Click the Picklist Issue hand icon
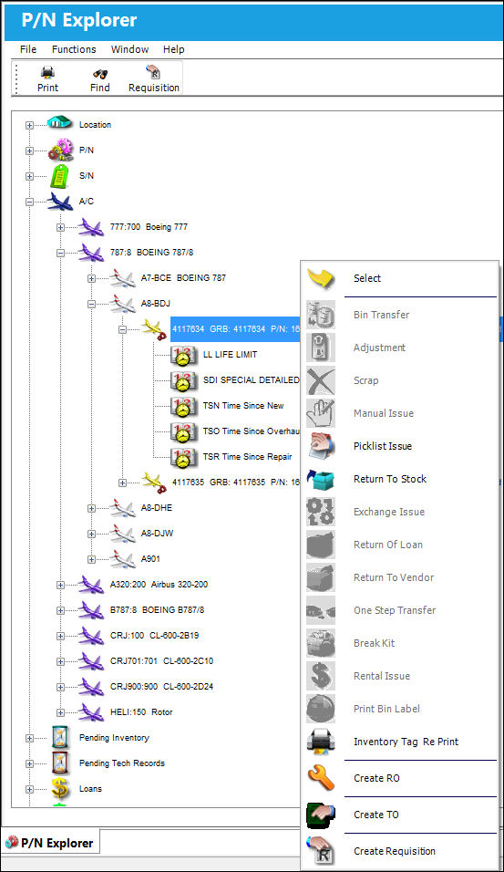Image resolution: width=504 pixels, height=872 pixels. pyautogui.click(x=321, y=446)
